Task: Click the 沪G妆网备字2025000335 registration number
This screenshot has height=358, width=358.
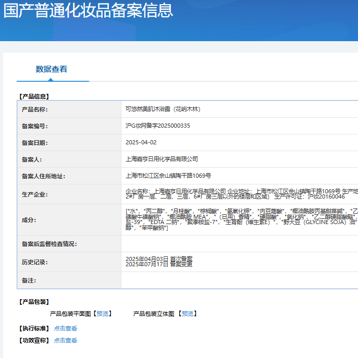Action: pos(158,126)
